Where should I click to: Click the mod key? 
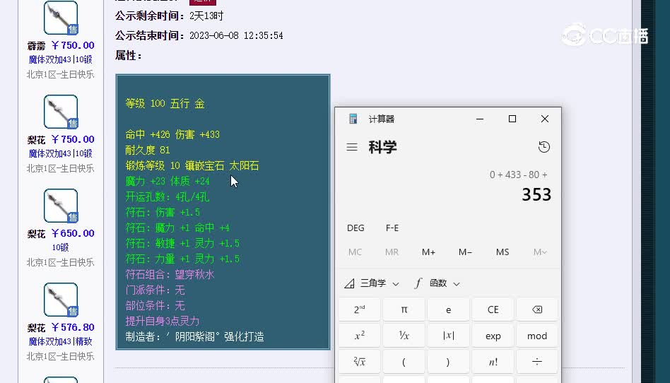click(x=537, y=336)
